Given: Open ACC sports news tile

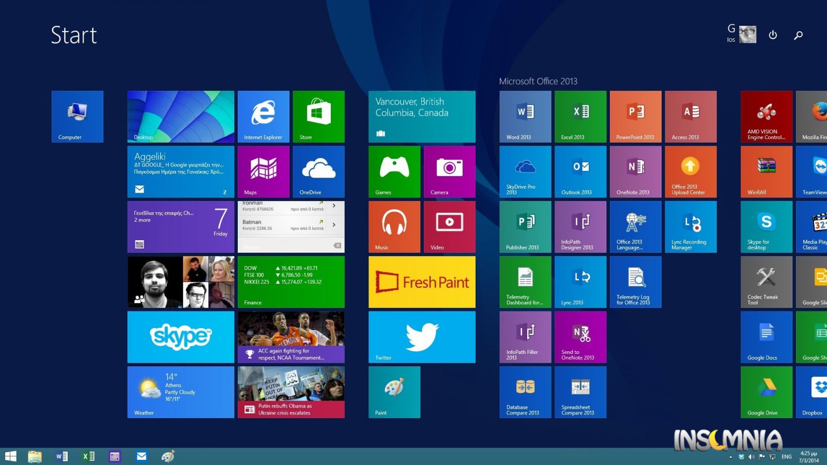Looking at the screenshot, I should point(291,337).
